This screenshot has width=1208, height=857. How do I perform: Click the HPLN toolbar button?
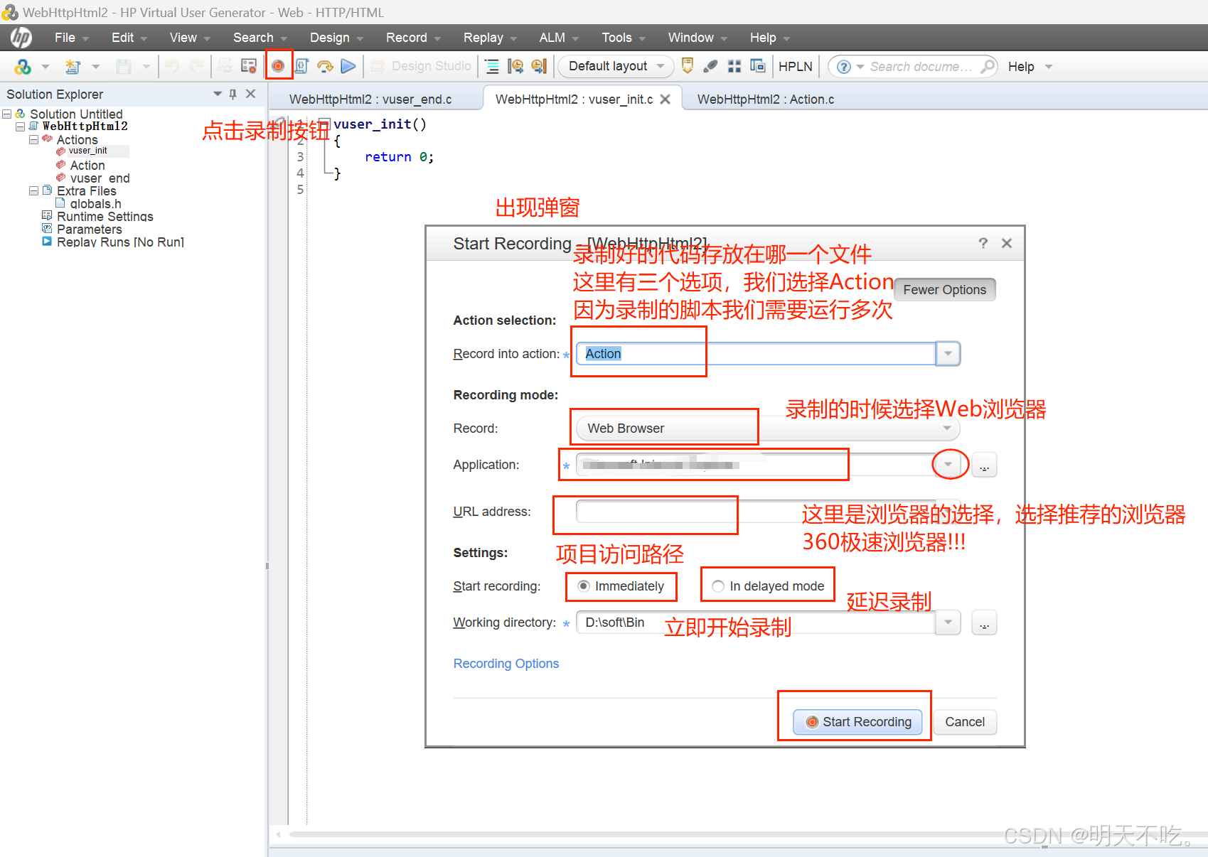795,66
